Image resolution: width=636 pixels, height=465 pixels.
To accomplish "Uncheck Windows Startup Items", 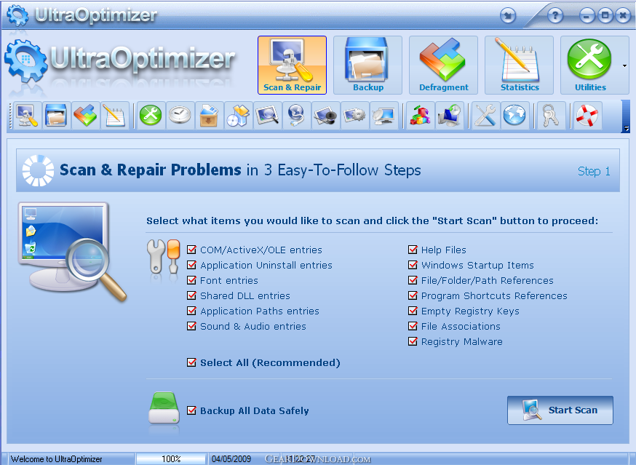I will (x=413, y=265).
